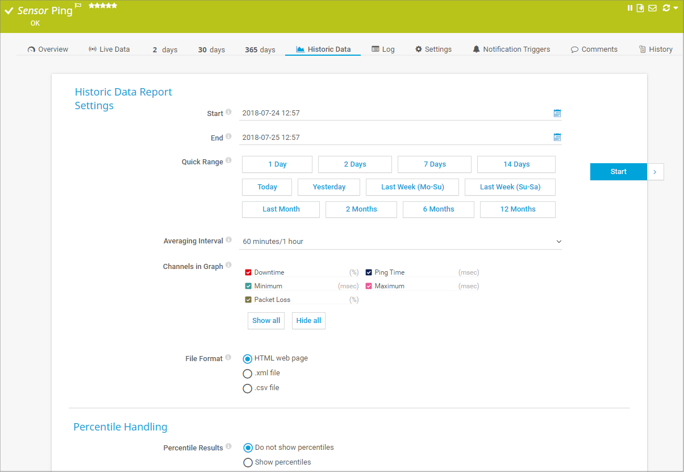Select the .csv file format option
This screenshot has width=684, height=472.
[247, 388]
